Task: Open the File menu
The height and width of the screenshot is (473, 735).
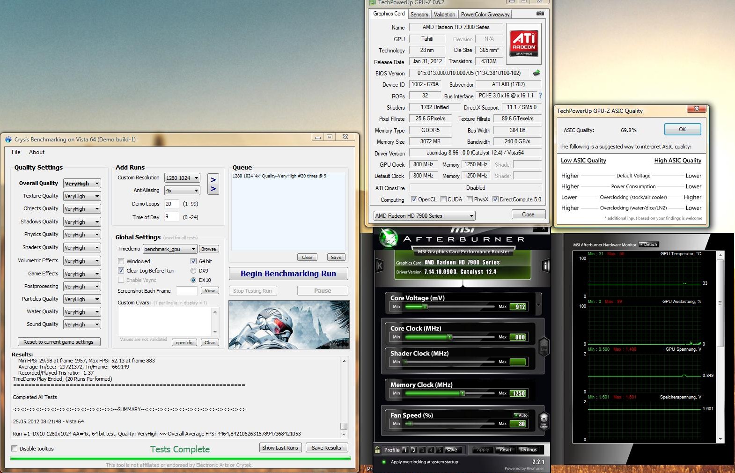Action: pos(16,152)
